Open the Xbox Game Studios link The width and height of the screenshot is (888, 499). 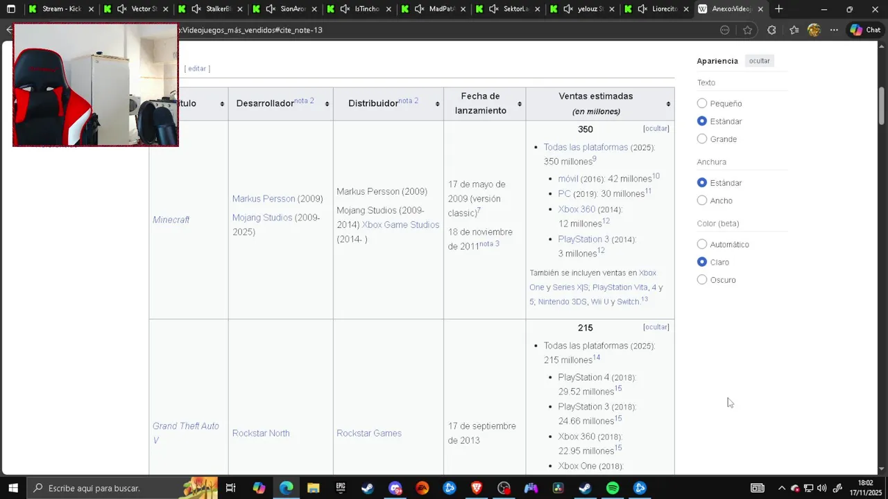400,225
